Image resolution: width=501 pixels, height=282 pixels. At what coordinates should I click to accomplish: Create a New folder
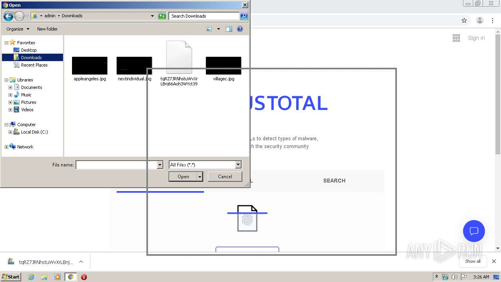[47, 29]
